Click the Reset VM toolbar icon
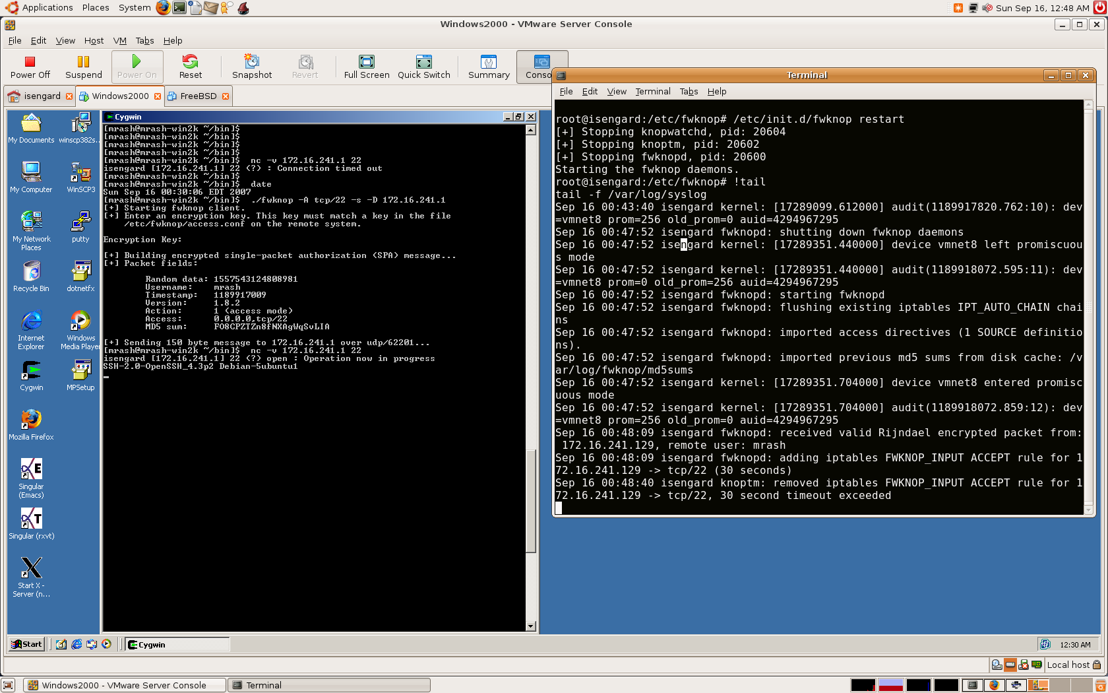 (190, 67)
